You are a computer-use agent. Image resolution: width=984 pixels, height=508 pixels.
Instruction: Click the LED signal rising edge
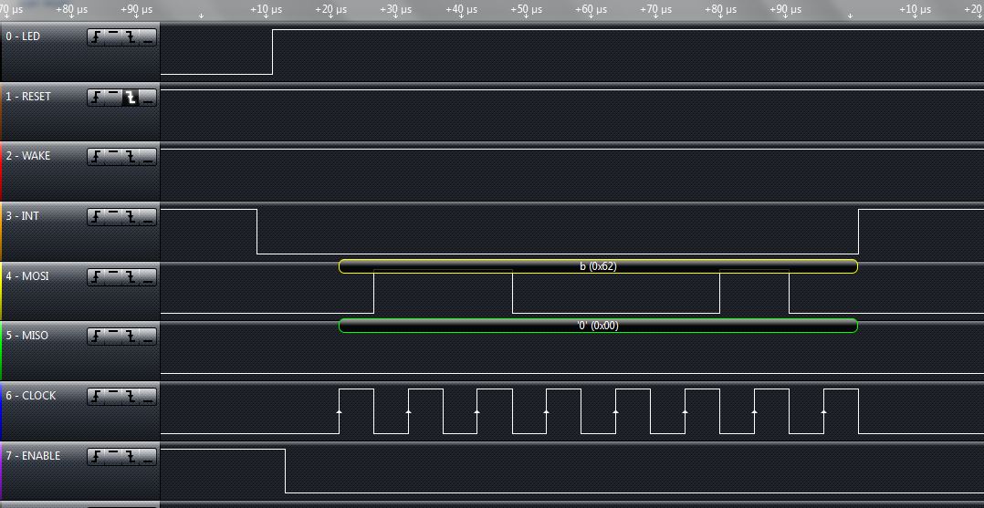coord(272,52)
